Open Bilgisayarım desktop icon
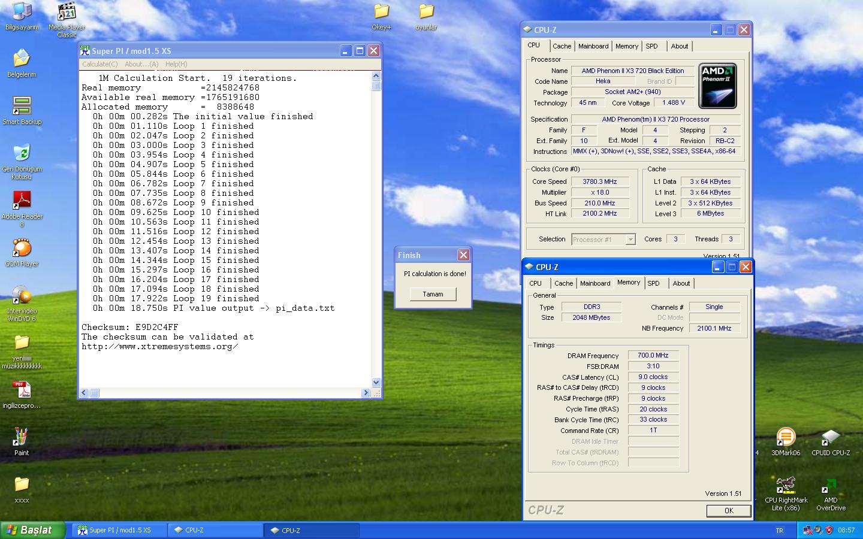 pyautogui.click(x=22, y=16)
